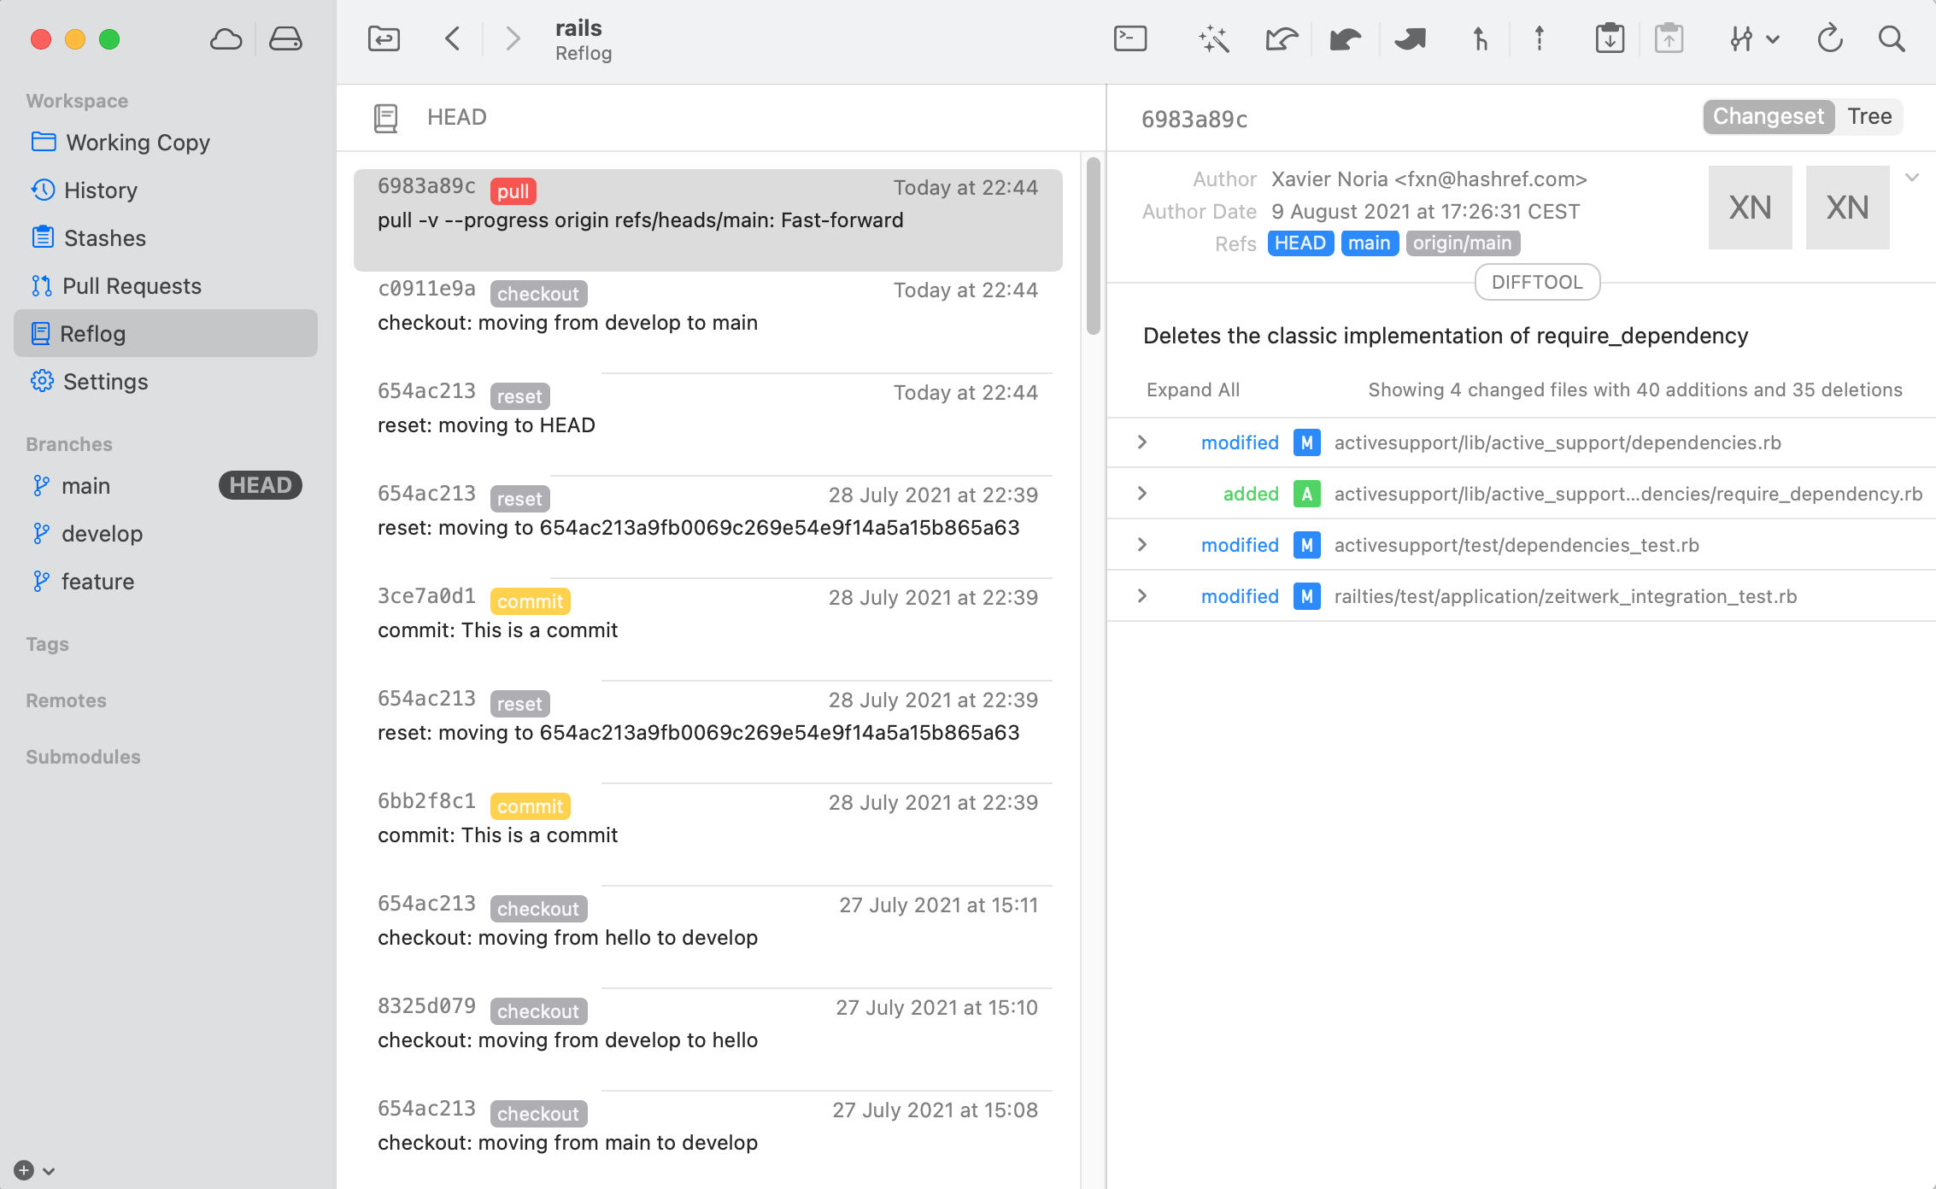The image size is (1936, 1189).
Task: Open the search magnifier icon
Action: pyautogui.click(x=1892, y=38)
